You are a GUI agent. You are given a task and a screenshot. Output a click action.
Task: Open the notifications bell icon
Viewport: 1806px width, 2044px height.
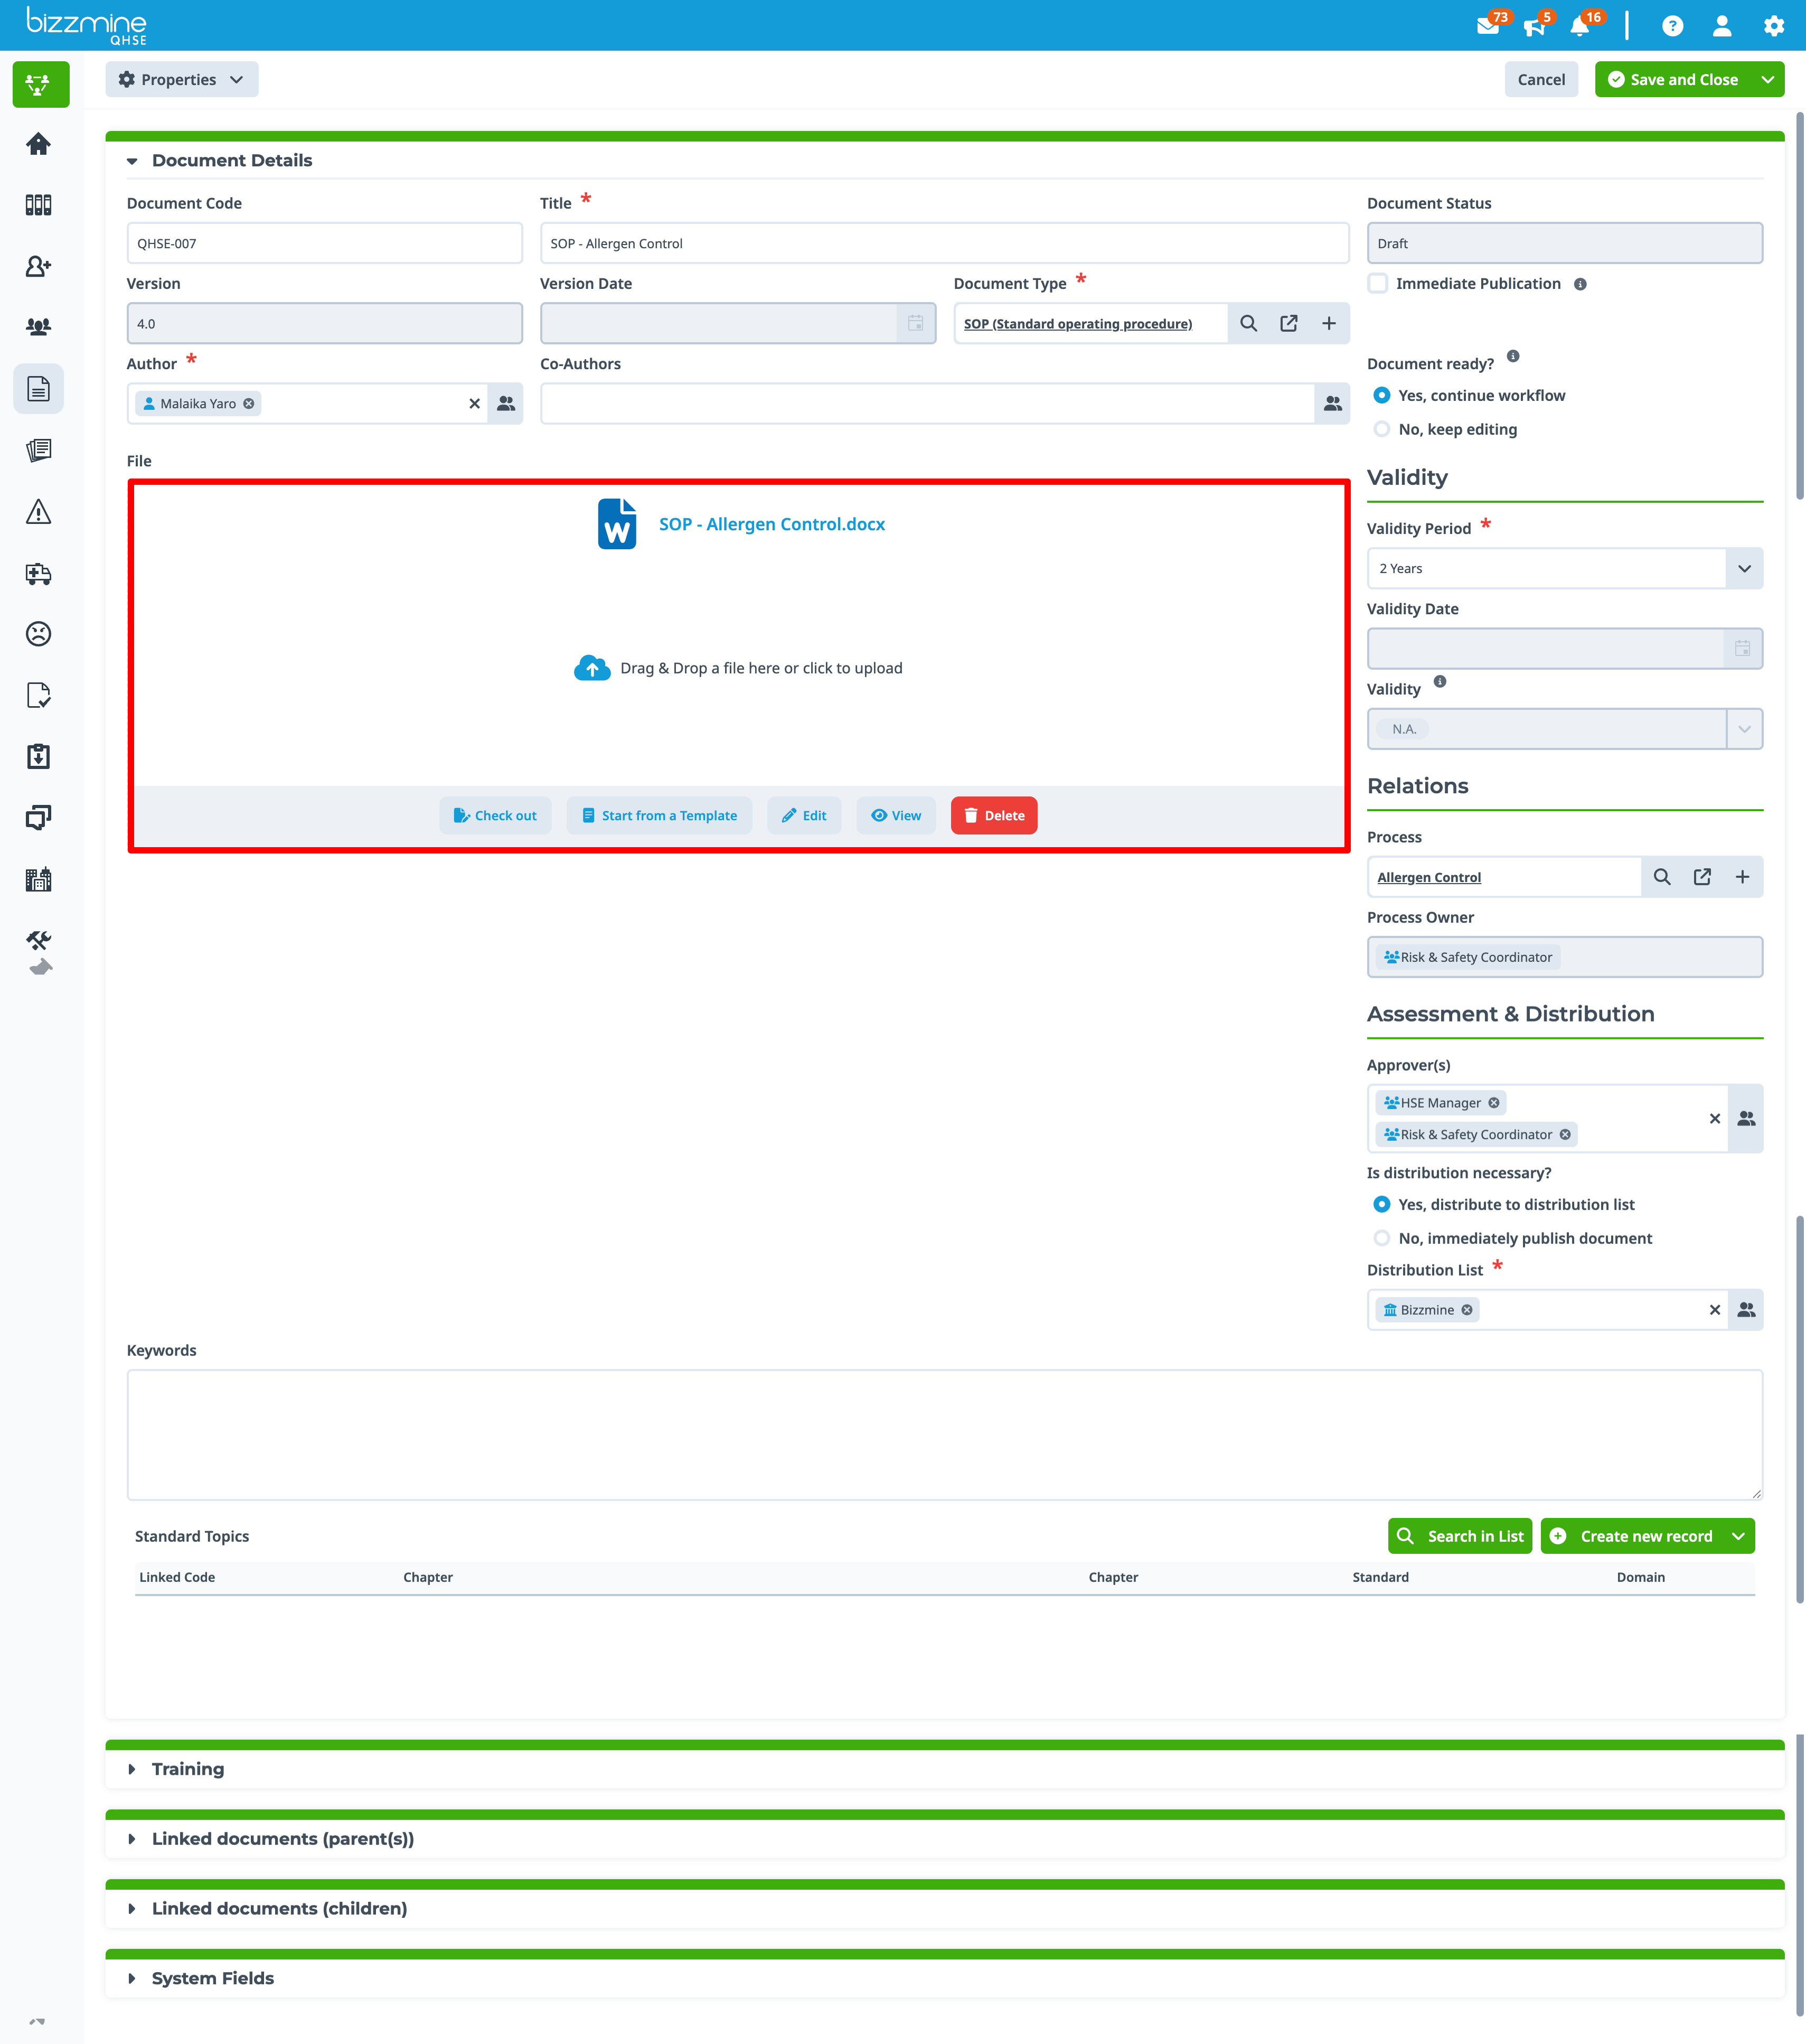pos(1580,26)
